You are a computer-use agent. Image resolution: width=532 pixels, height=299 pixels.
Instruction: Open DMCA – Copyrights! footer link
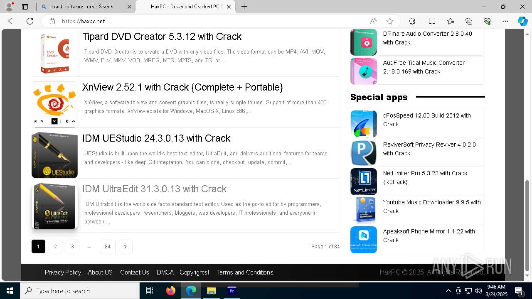tap(183, 272)
